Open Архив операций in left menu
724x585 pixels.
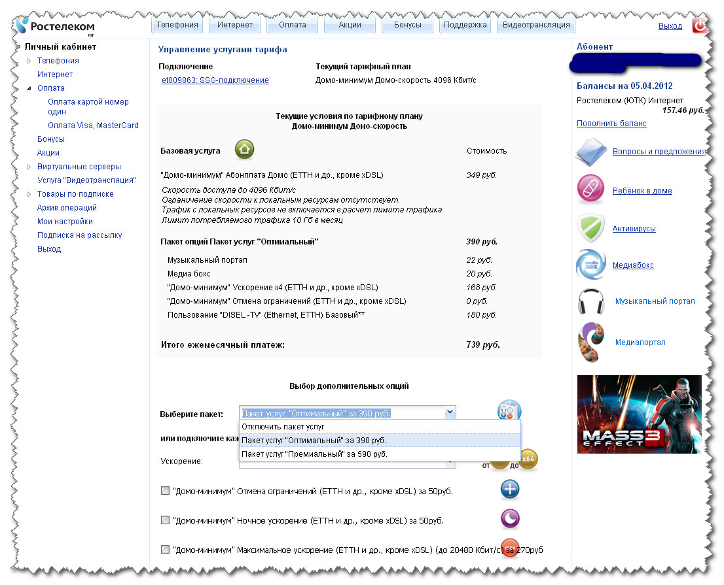(x=67, y=208)
